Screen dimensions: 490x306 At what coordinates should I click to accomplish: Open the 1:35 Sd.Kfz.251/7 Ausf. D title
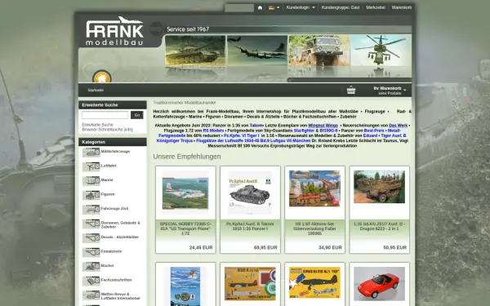coord(380,226)
